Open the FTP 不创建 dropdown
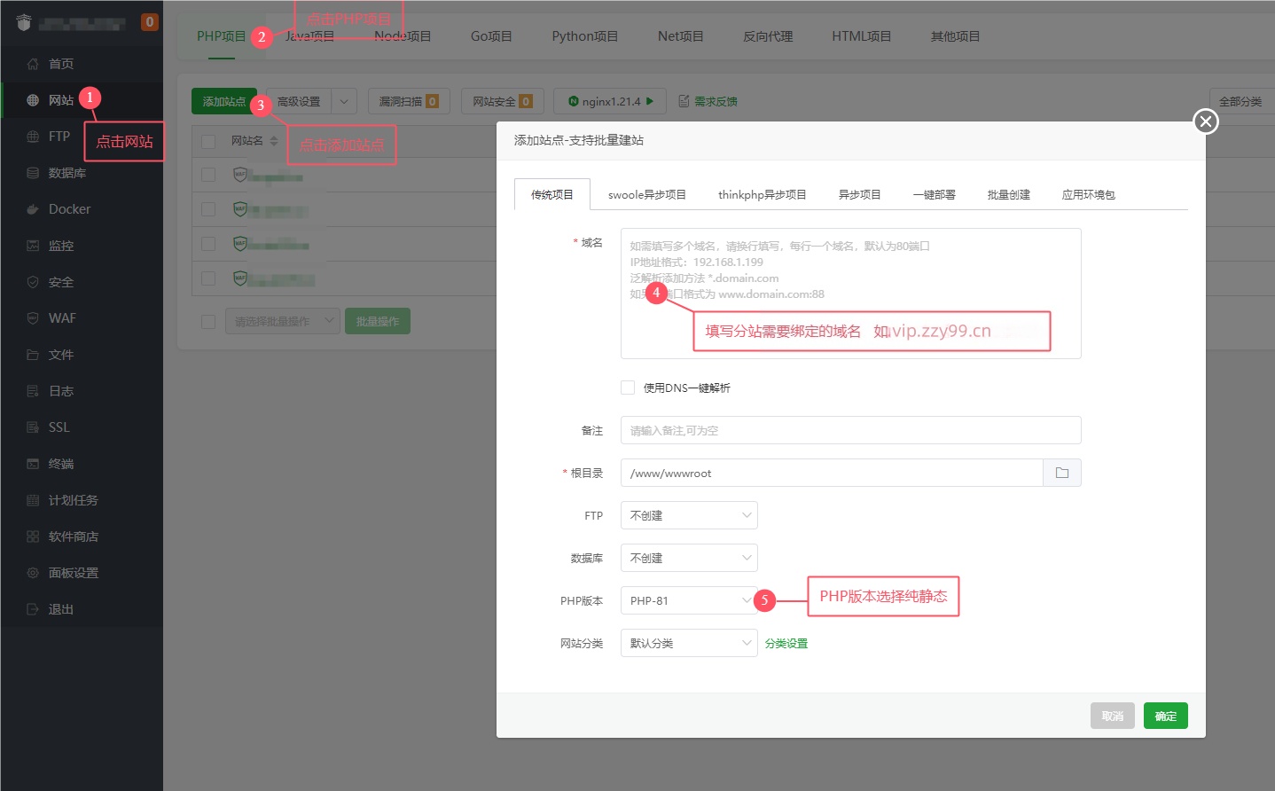Image resolution: width=1275 pixels, height=791 pixels. pos(688,515)
